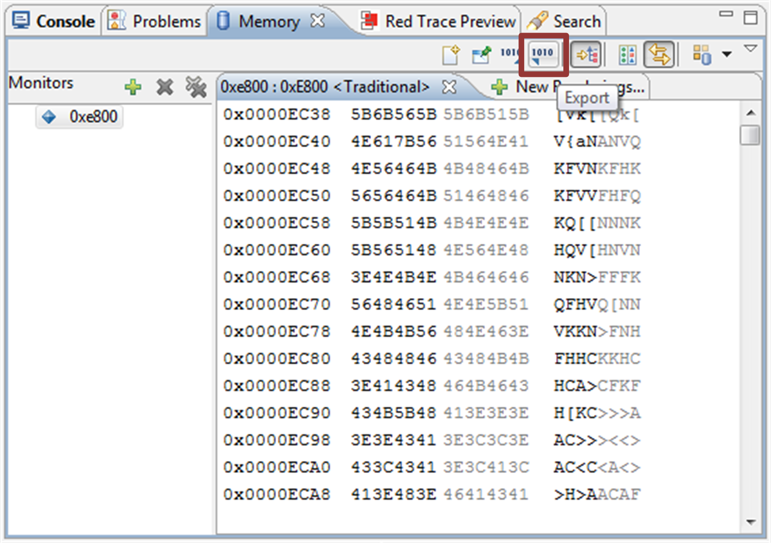Click hex value 46414341
Viewport: 771px width, 543px height.
pos(486,494)
